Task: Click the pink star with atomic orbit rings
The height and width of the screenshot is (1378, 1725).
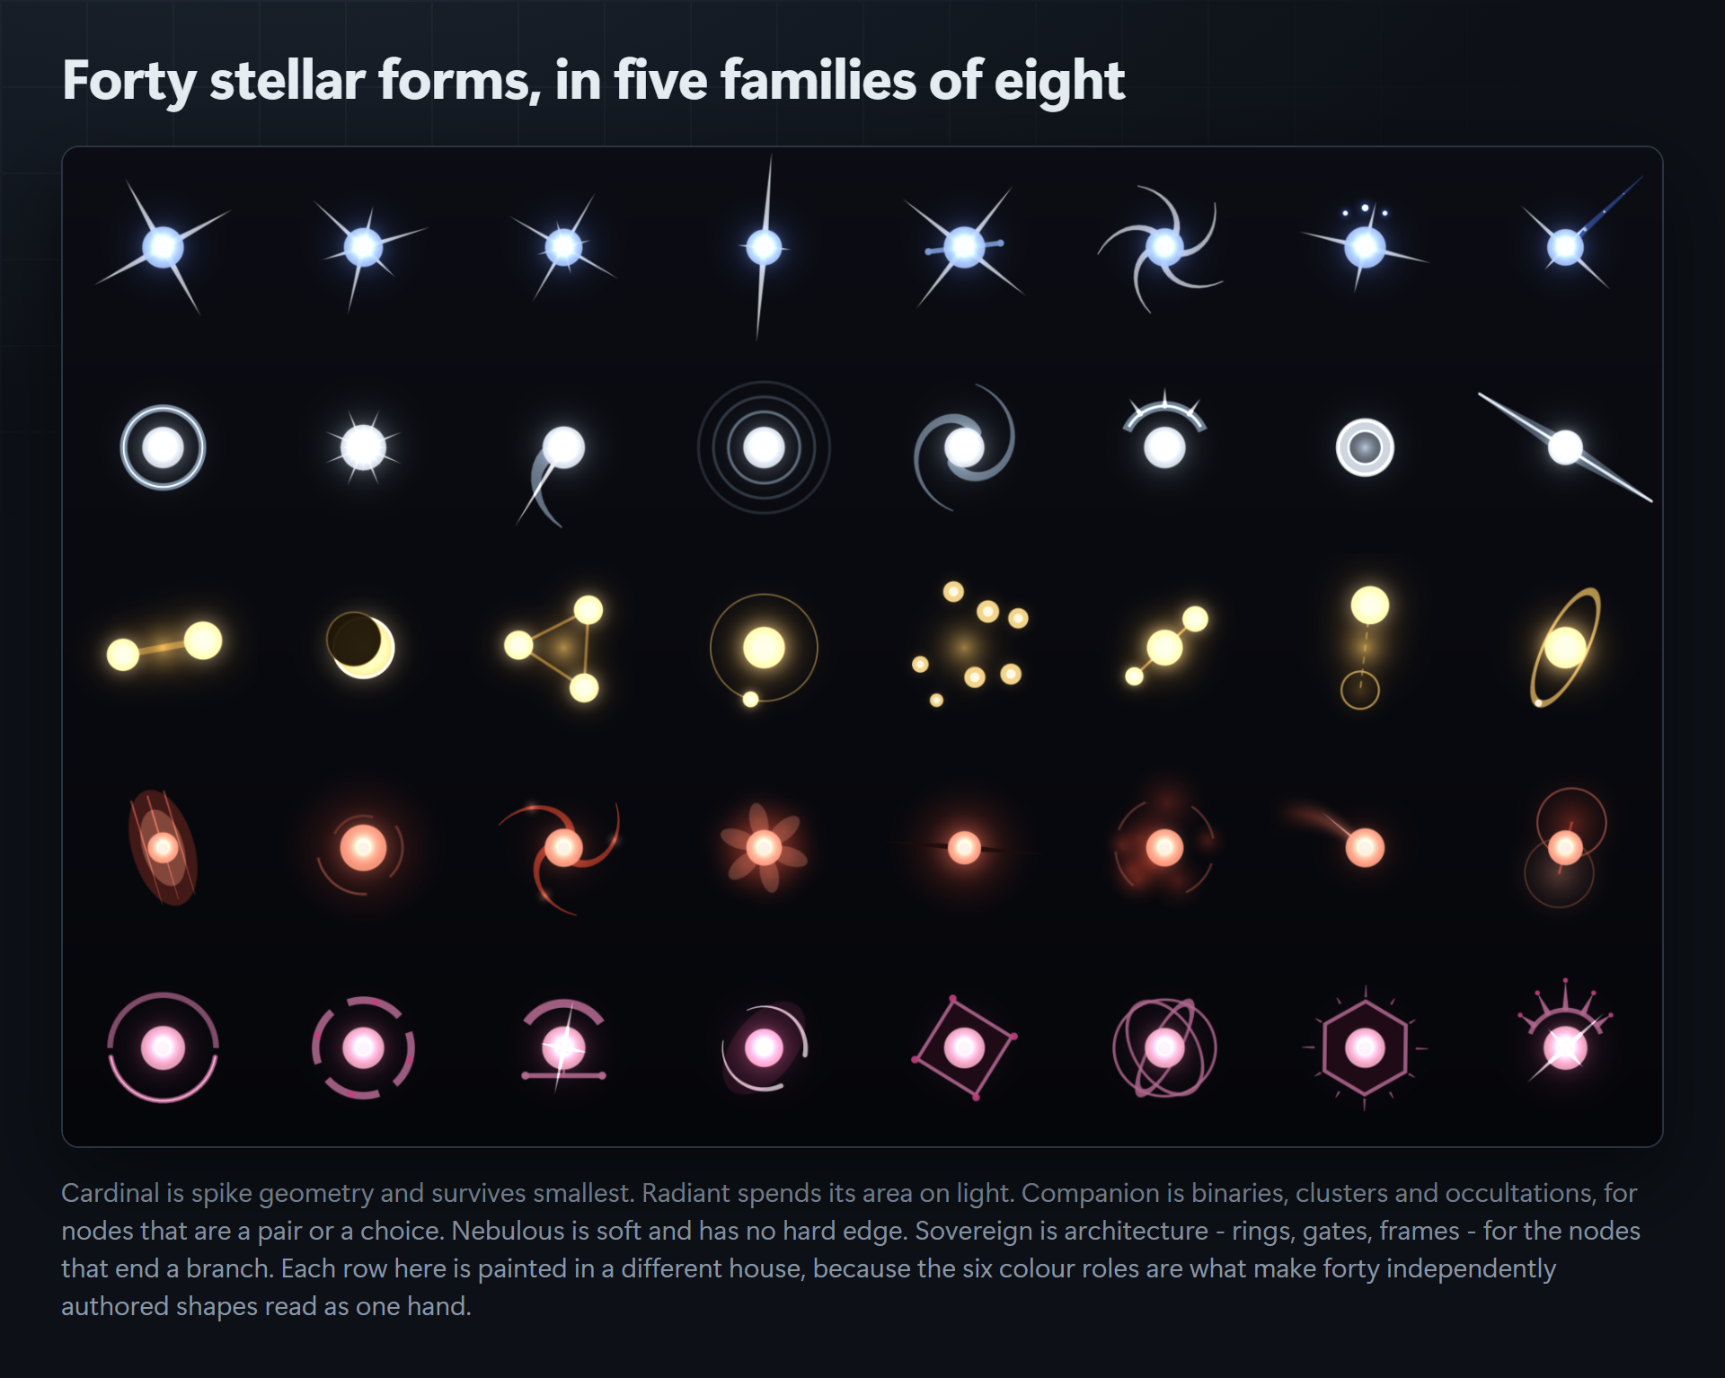Action: 1164,1047
